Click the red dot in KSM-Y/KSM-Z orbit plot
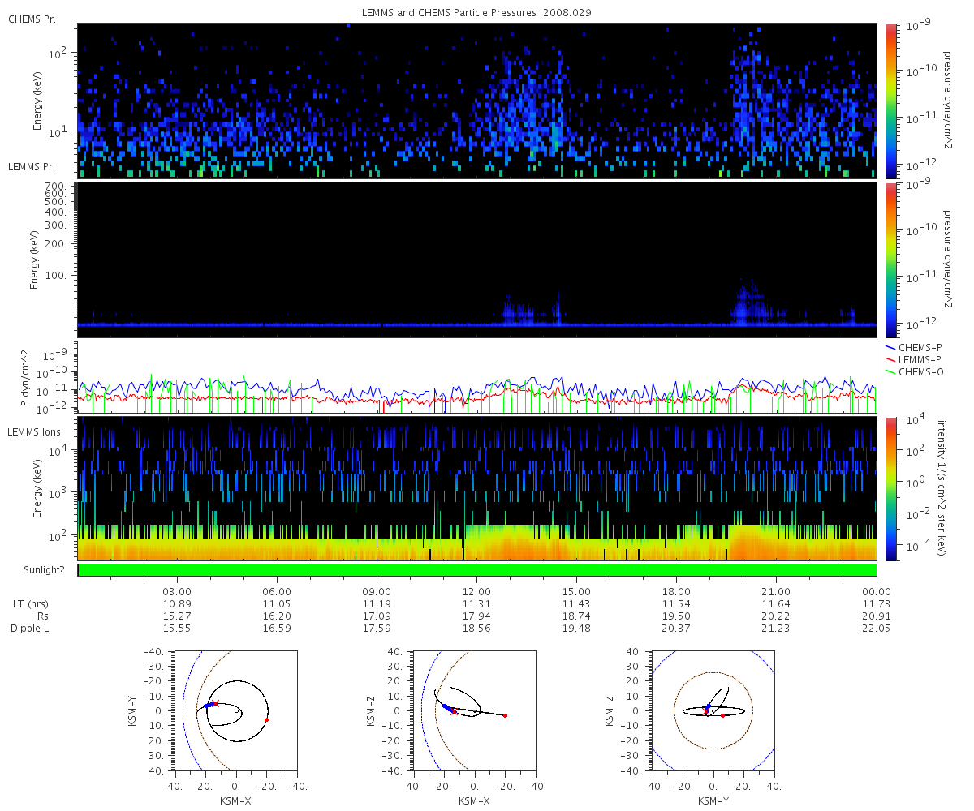 (722, 715)
